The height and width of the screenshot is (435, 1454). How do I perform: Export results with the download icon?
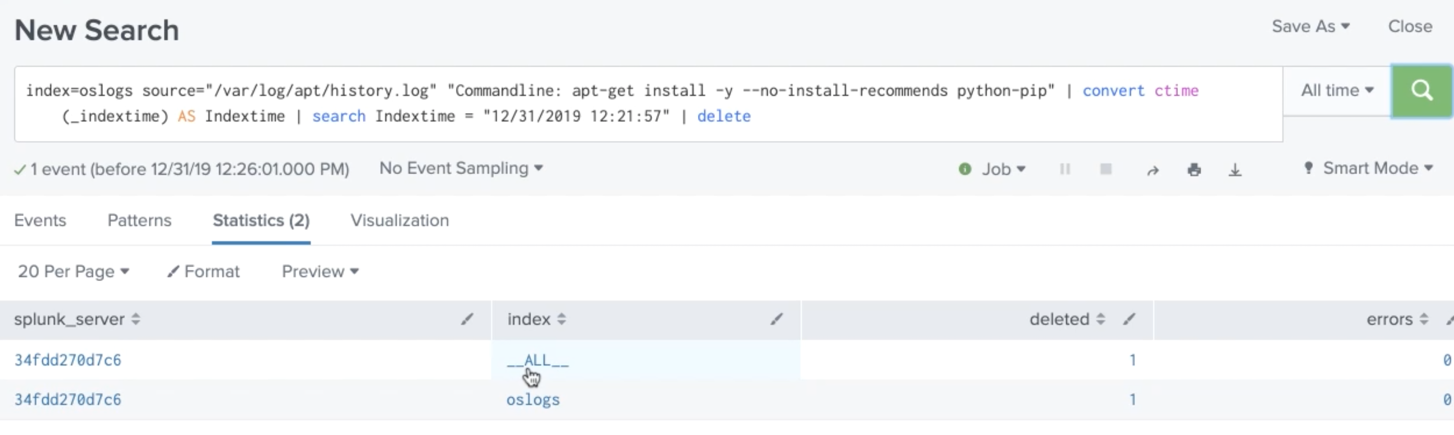point(1235,170)
